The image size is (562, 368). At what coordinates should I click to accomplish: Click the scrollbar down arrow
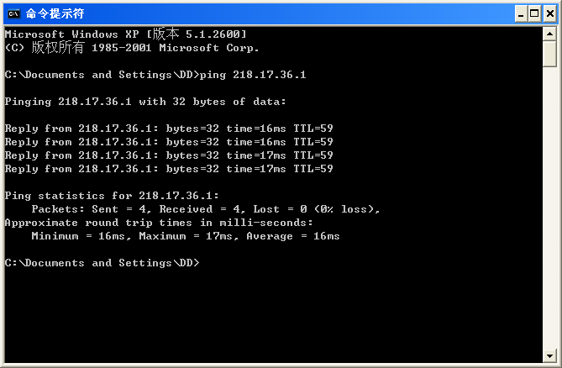click(549, 355)
